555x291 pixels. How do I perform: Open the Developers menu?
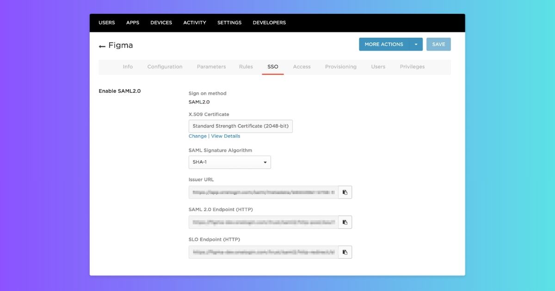[269, 23]
